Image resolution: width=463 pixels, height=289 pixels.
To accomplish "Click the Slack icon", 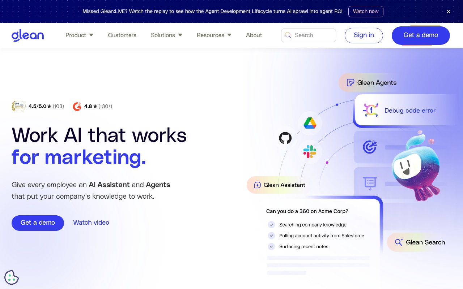I will pos(310,152).
